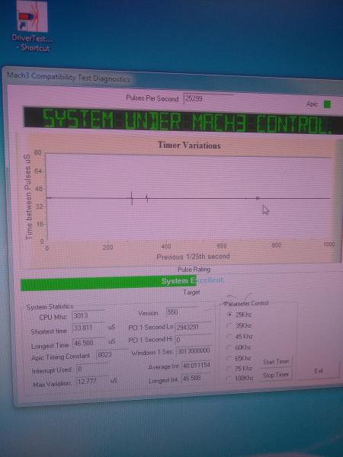Click the Shortest time value field

[x=89, y=328]
